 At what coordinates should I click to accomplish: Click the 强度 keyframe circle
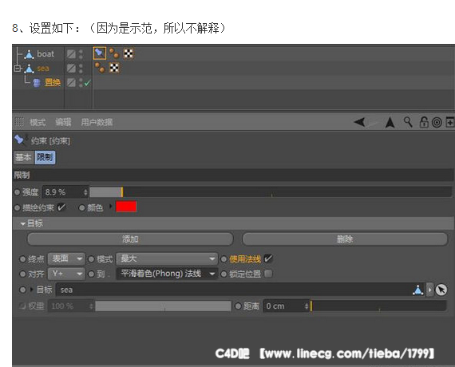(17, 192)
